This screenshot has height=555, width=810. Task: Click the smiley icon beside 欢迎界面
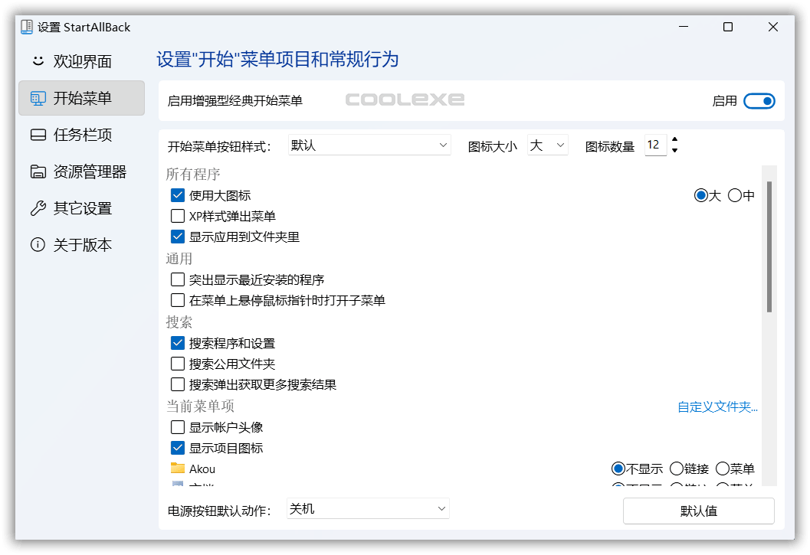point(38,61)
